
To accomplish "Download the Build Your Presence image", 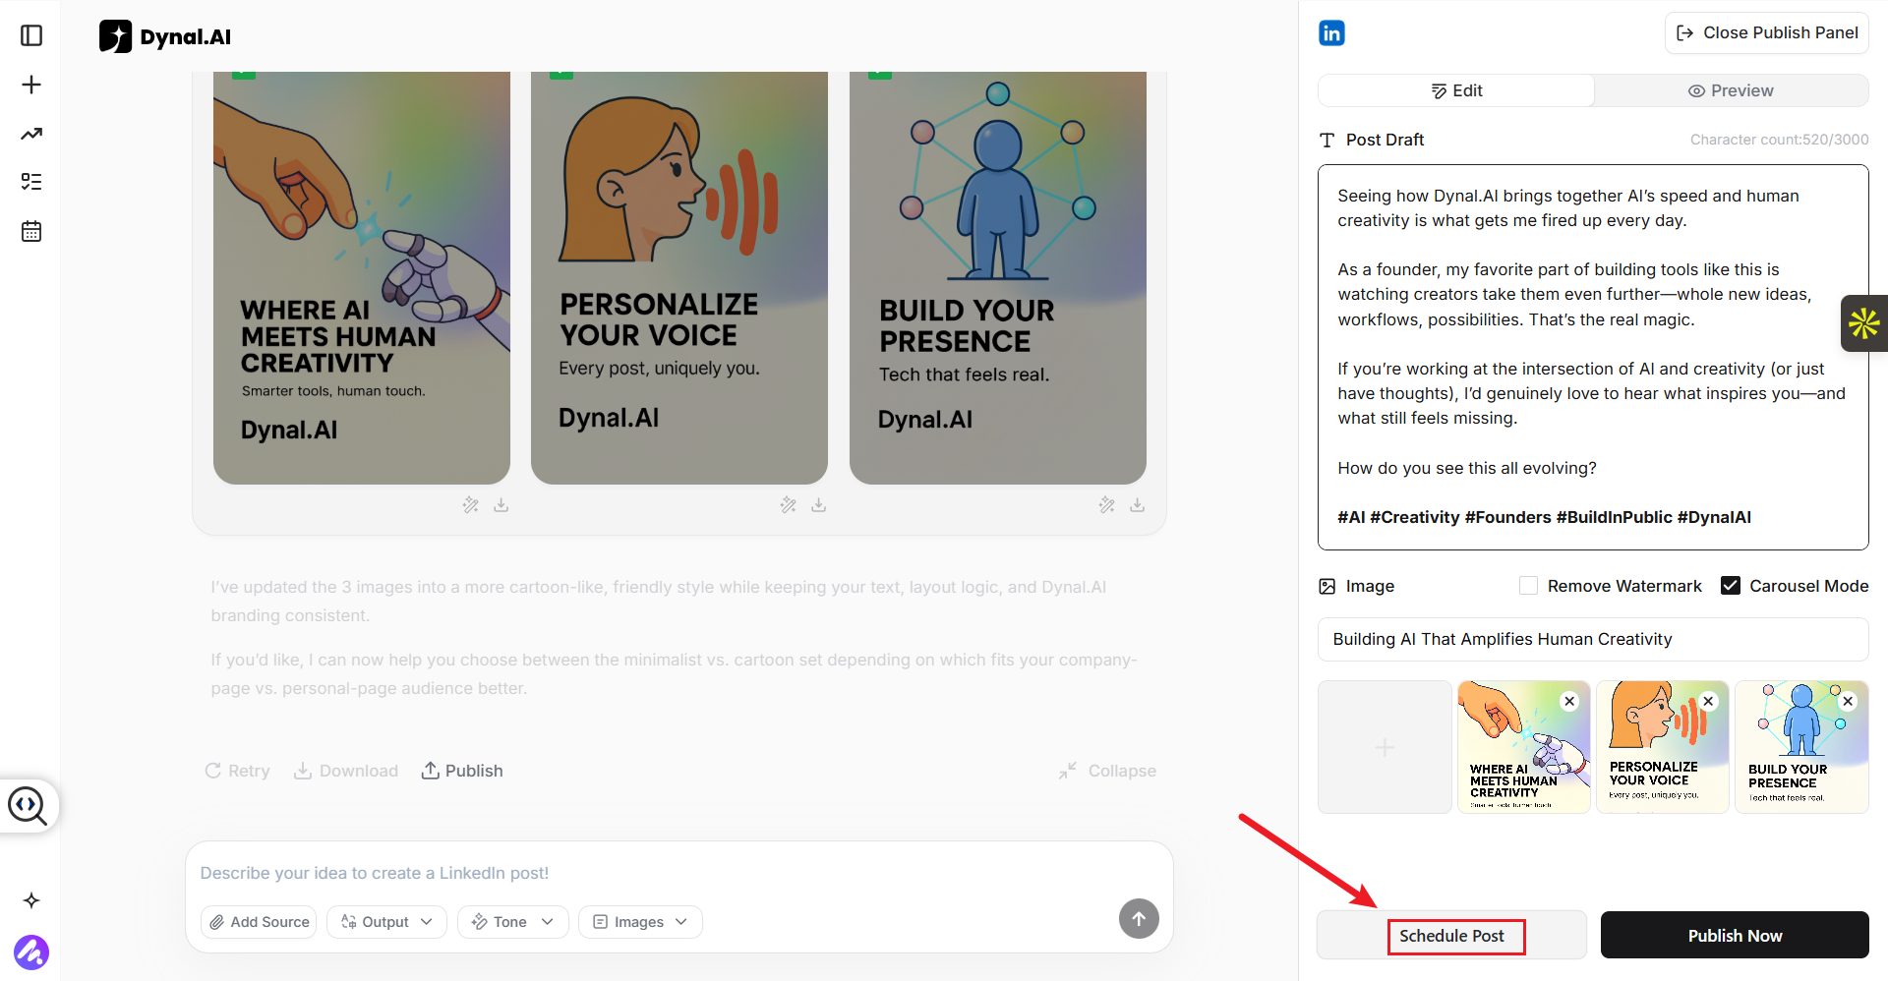I will (x=1138, y=505).
